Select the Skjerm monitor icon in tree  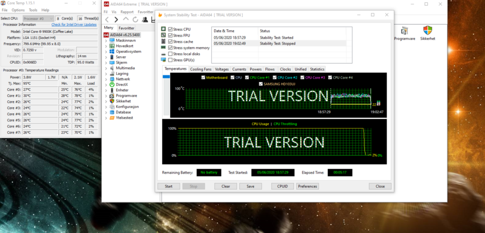pyautogui.click(x=112, y=63)
